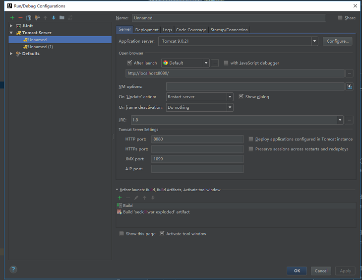Click the JMX port field
362x280 pixels.
(x=197, y=159)
